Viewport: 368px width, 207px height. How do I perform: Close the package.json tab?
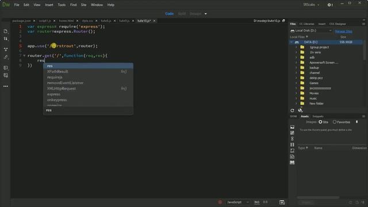[x=34, y=21]
